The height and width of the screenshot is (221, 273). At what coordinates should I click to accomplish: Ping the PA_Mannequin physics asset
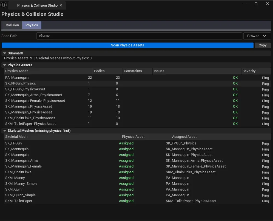pos(265,78)
